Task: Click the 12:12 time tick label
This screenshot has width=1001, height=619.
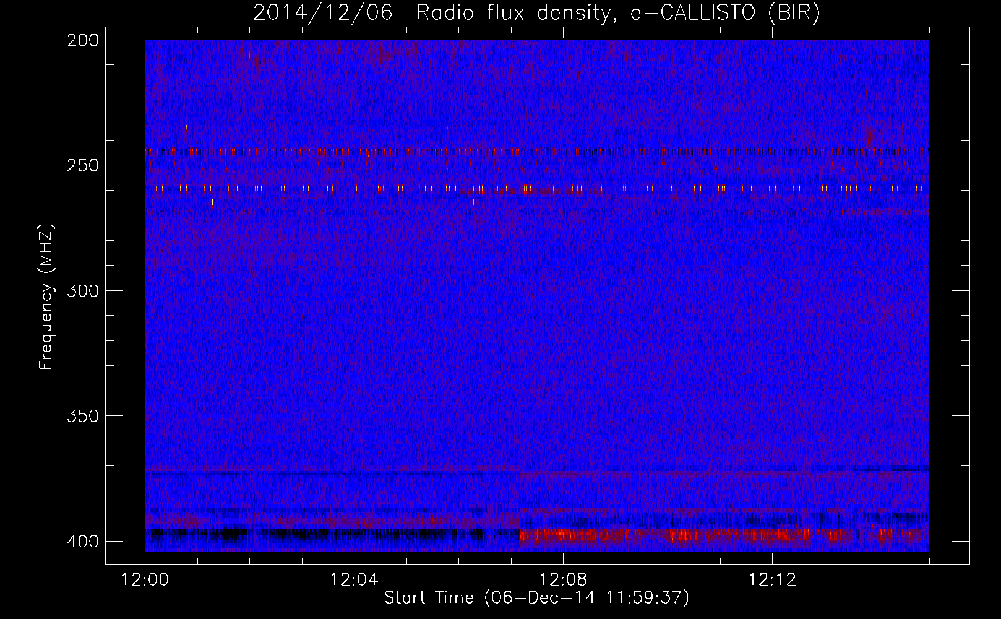Action: click(x=772, y=580)
